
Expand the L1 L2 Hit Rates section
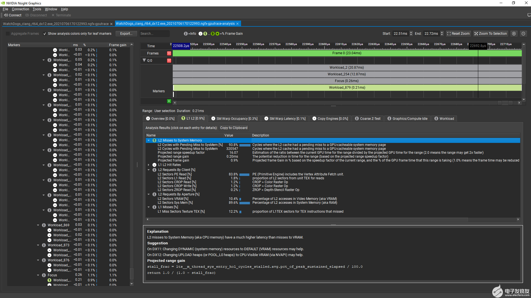coord(149,165)
